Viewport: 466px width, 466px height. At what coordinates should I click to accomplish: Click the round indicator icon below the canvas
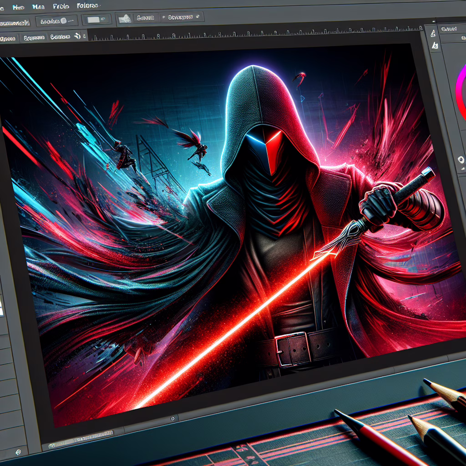(x=172, y=418)
